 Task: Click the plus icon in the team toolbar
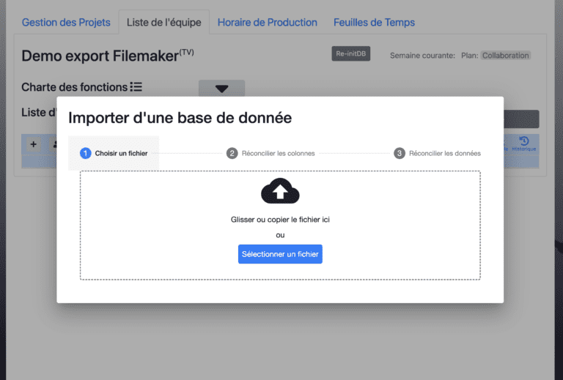tap(34, 144)
